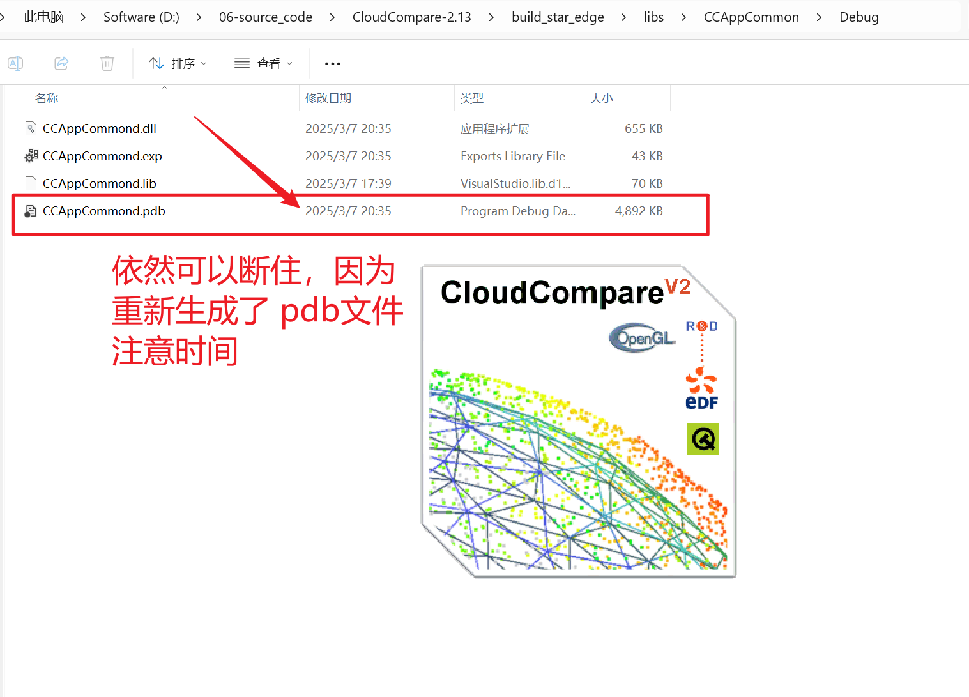Open the three-dot more options menu

333,64
